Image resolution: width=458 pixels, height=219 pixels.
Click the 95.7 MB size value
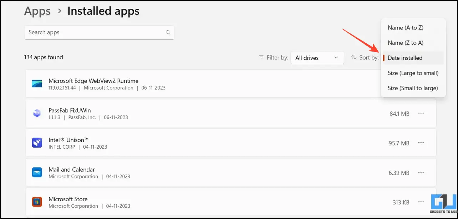tap(399, 143)
